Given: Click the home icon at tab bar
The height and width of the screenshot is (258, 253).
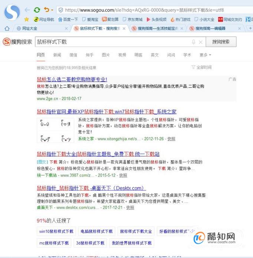Looking at the screenshot, I should [x=7, y=29].
